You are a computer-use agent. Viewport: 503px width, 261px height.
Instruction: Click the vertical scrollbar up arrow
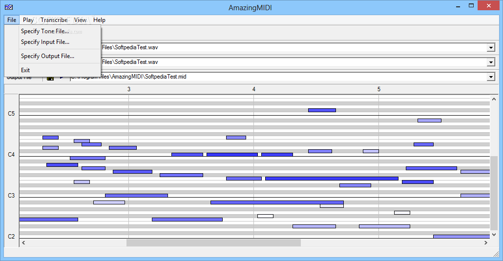494,100
